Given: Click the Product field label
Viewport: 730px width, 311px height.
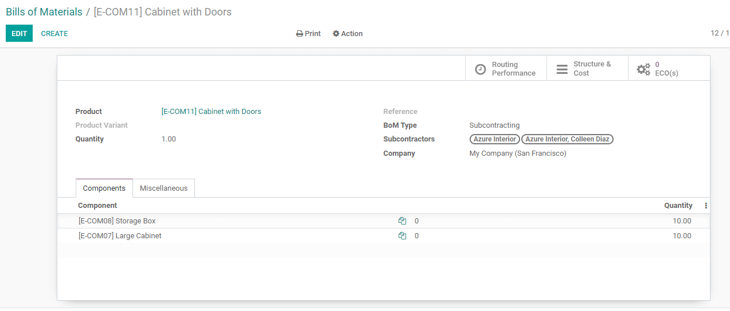Looking at the screenshot, I should click(89, 112).
